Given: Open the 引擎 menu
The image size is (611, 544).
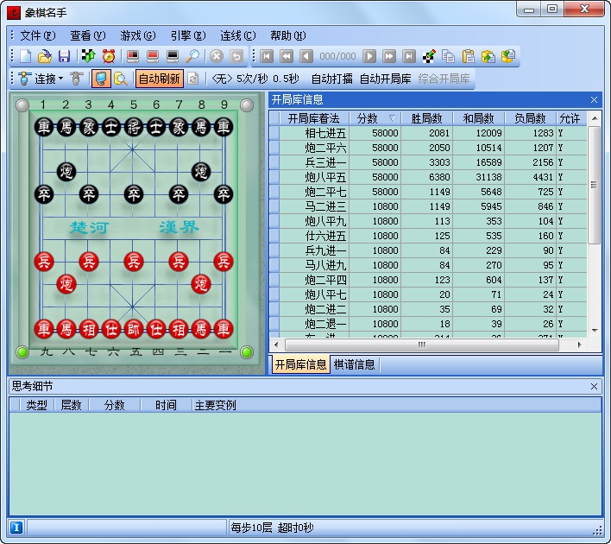Looking at the screenshot, I should 187,35.
